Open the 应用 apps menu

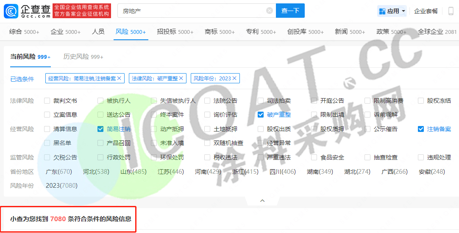(x=392, y=11)
